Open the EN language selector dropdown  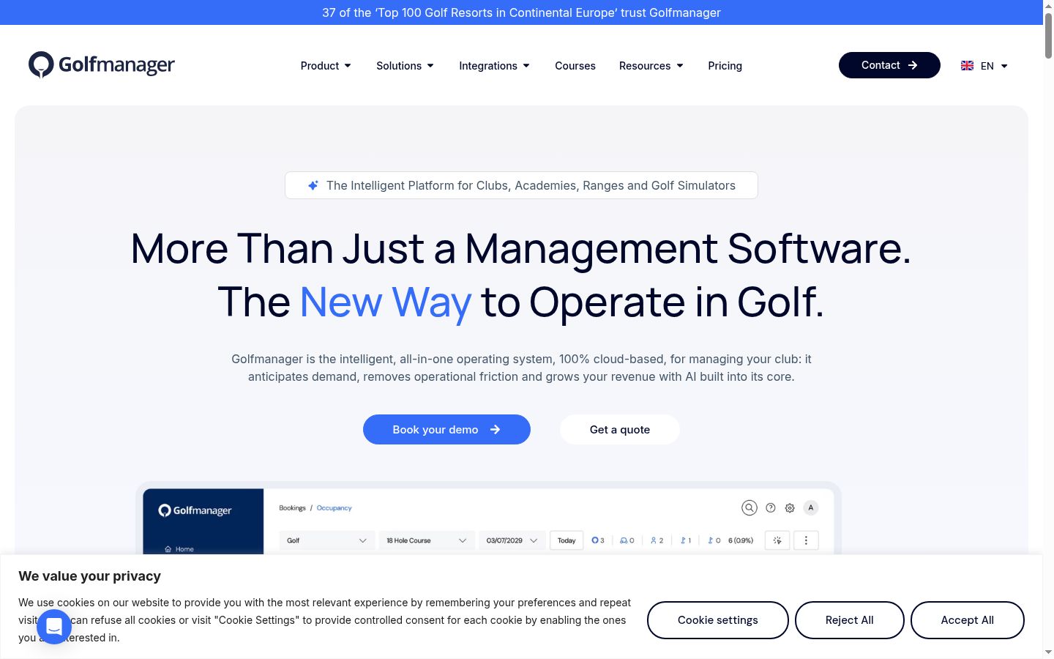[x=984, y=66]
